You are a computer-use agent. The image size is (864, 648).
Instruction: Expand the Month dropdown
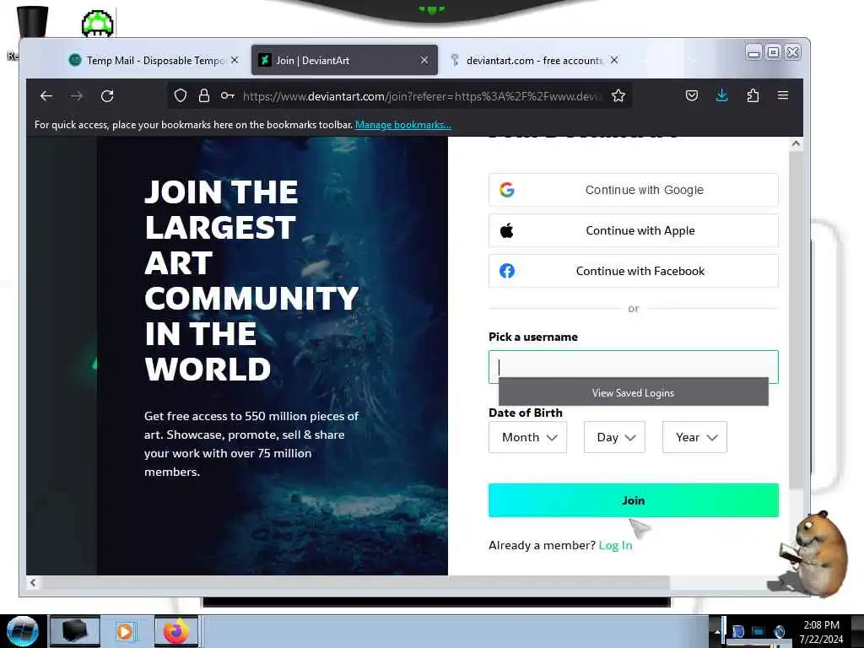(x=527, y=438)
